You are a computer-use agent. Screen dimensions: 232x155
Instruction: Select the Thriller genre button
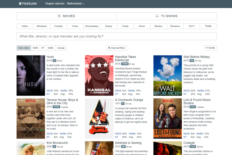[208, 26]
